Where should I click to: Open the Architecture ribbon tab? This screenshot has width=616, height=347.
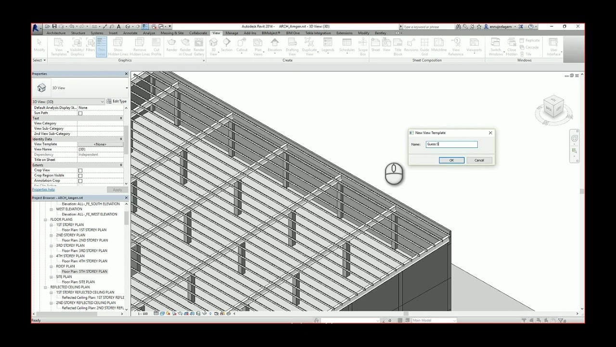coord(56,33)
